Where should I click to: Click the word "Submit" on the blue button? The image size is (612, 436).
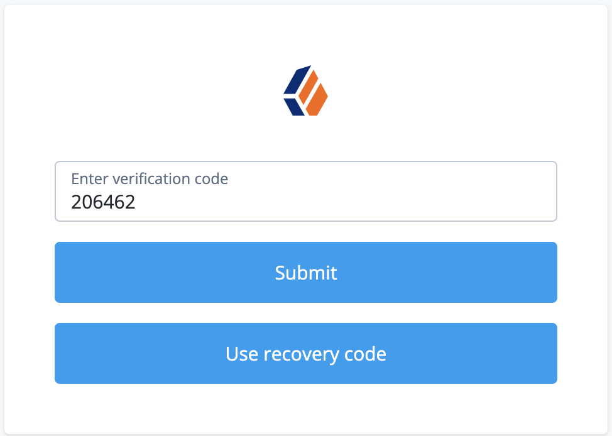306,273
